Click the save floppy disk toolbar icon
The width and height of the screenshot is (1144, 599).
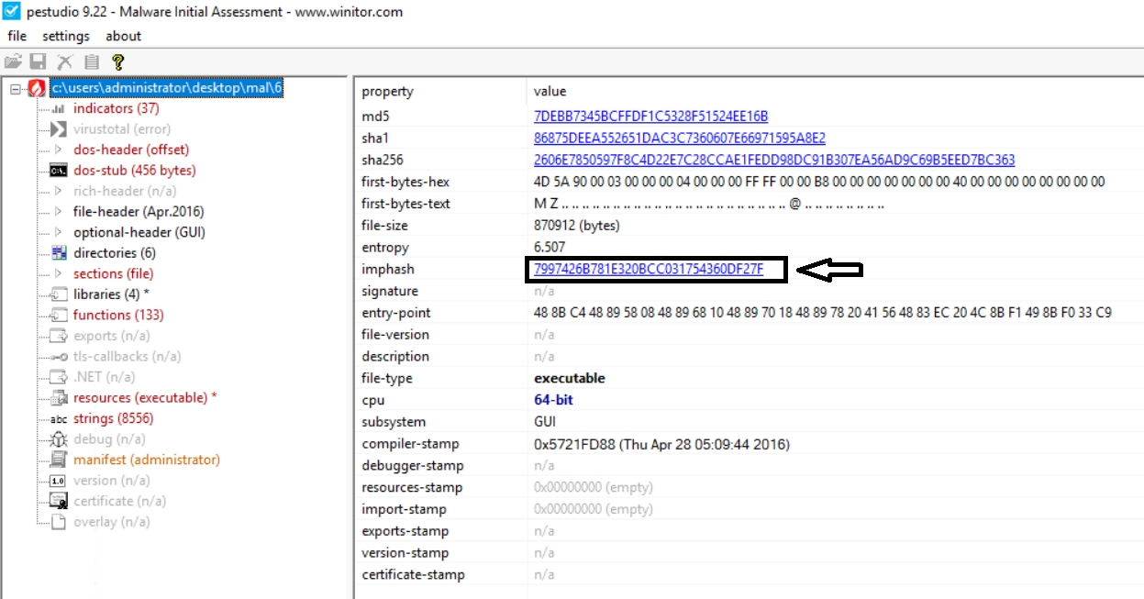tap(39, 61)
